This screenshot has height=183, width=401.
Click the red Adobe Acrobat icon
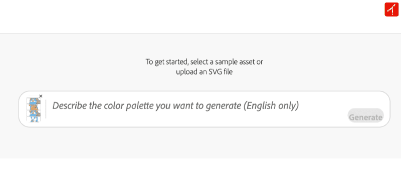click(x=391, y=9)
